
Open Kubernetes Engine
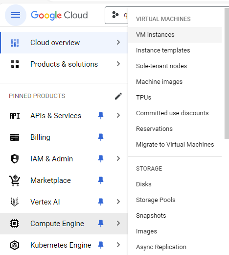61,245
